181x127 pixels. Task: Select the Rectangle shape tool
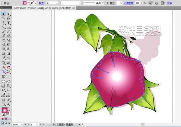[x=8, y=27]
